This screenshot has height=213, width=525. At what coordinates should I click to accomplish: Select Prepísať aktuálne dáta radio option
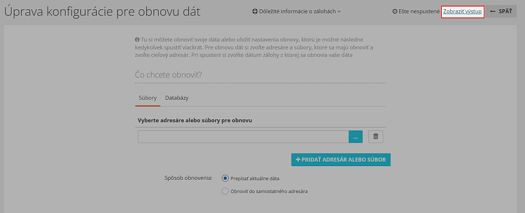(225, 178)
